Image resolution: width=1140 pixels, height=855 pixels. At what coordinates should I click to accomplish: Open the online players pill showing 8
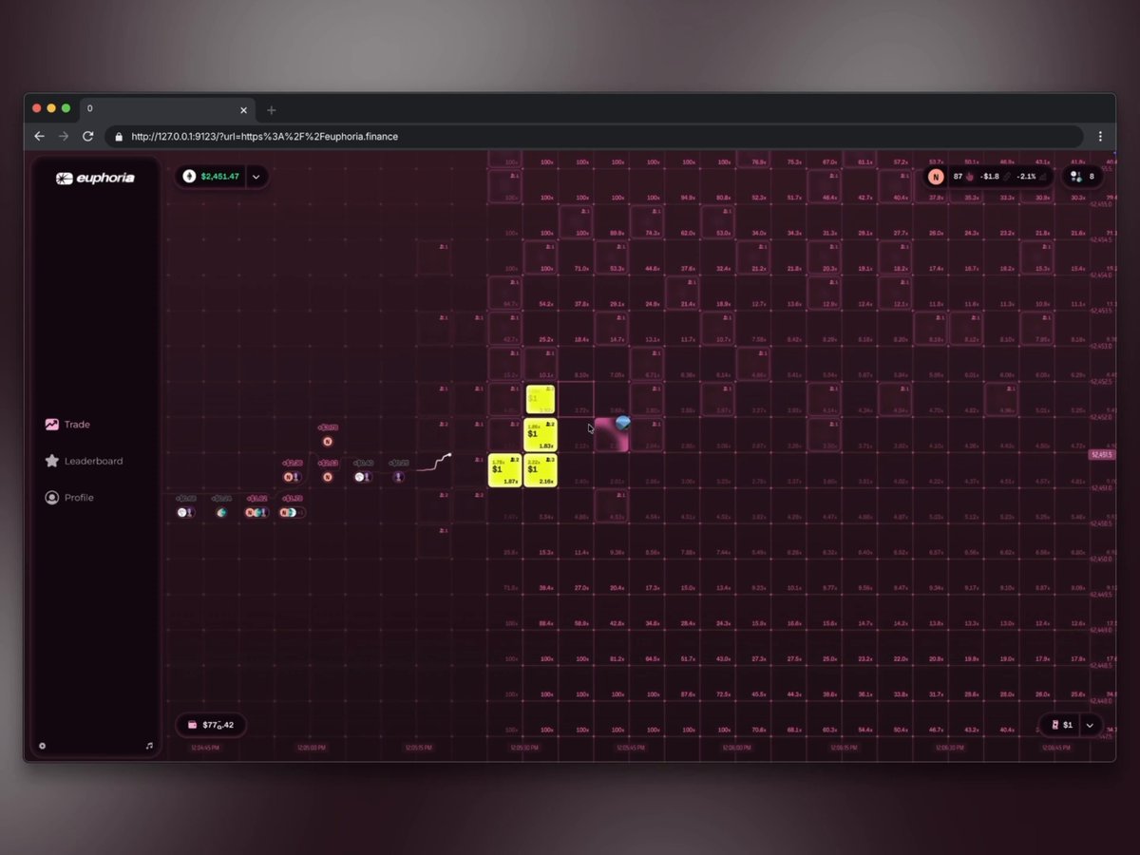coord(1082,176)
